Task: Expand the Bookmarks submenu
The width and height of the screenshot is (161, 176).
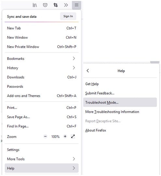Action: [x=42, y=58]
